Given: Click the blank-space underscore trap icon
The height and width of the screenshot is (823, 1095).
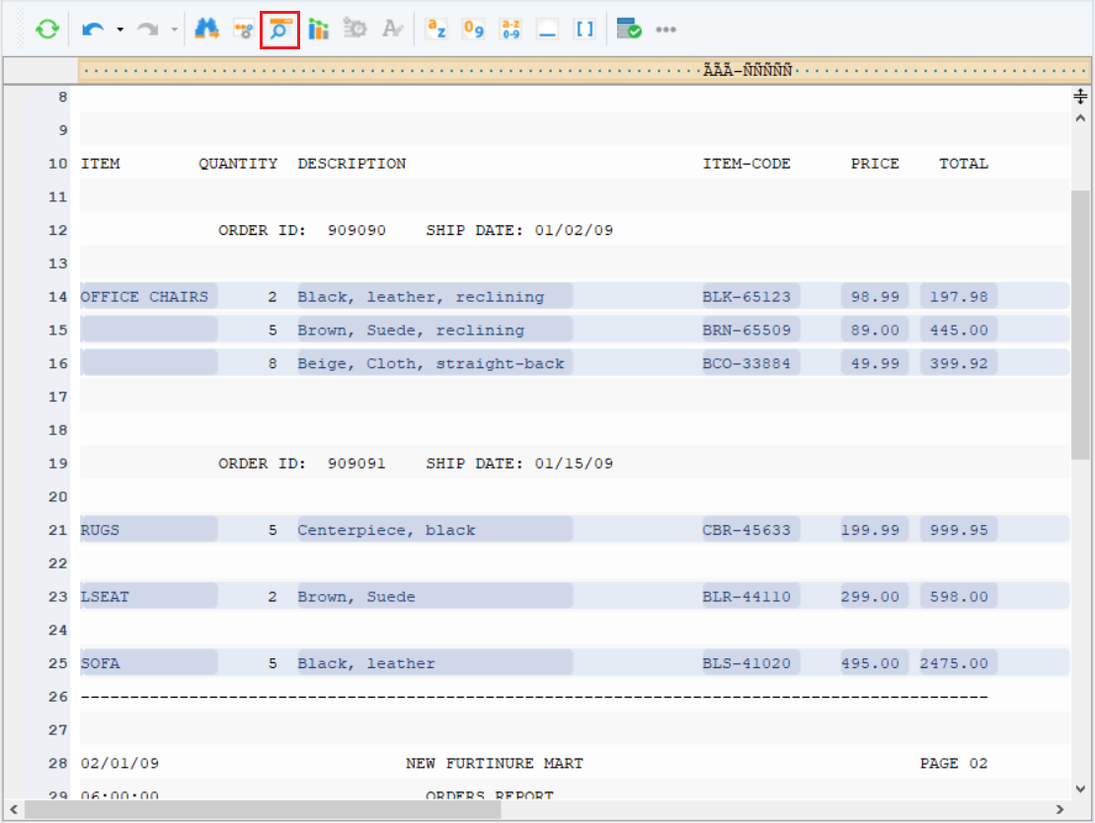Looking at the screenshot, I should 547,30.
